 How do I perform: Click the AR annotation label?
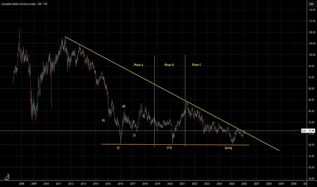click(124, 106)
